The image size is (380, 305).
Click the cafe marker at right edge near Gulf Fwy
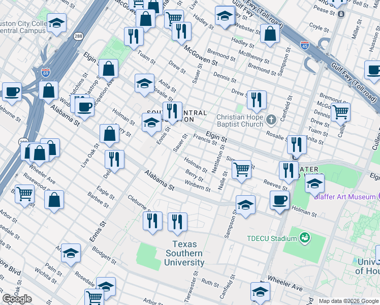point(373,71)
